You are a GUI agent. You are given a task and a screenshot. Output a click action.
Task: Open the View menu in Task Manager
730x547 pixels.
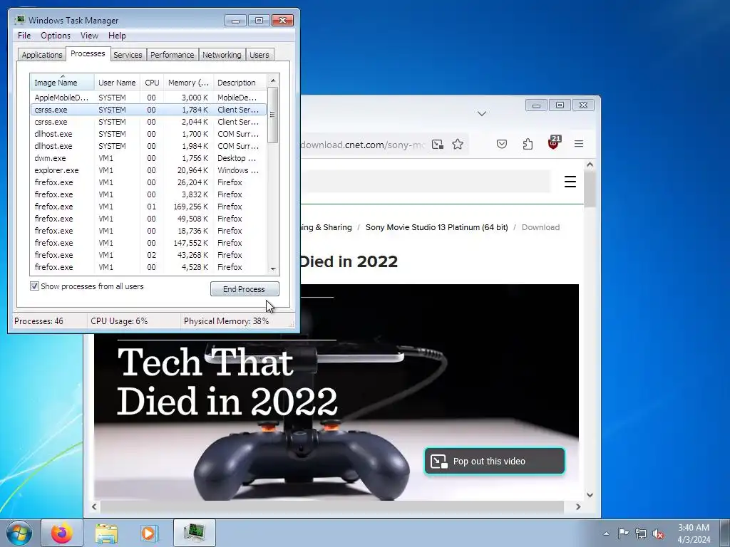pyautogui.click(x=89, y=36)
